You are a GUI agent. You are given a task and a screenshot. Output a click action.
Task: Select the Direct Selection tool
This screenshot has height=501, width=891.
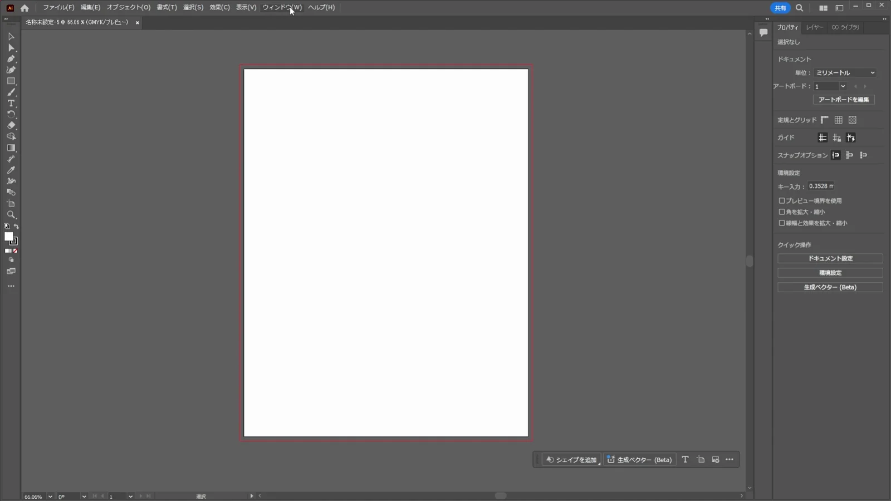coord(11,47)
